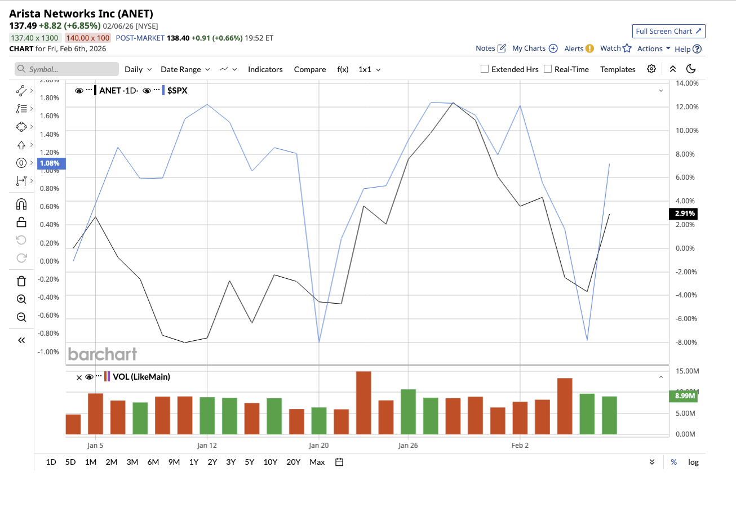The image size is (736, 507).
Task: Hide the VOL indicator with eye icon
Action: pos(89,377)
